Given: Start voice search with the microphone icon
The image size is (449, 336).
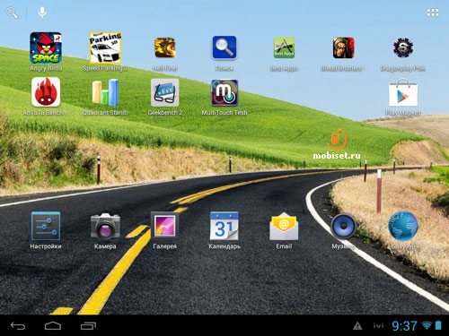Looking at the screenshot, I should tap(42, 13).
